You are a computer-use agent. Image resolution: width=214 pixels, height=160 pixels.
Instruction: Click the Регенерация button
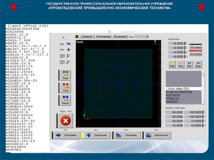click(103, 36)
